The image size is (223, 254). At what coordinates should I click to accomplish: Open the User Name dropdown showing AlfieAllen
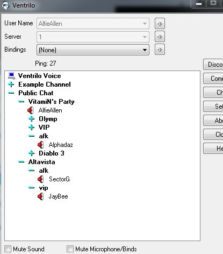(x=93, y=24)
